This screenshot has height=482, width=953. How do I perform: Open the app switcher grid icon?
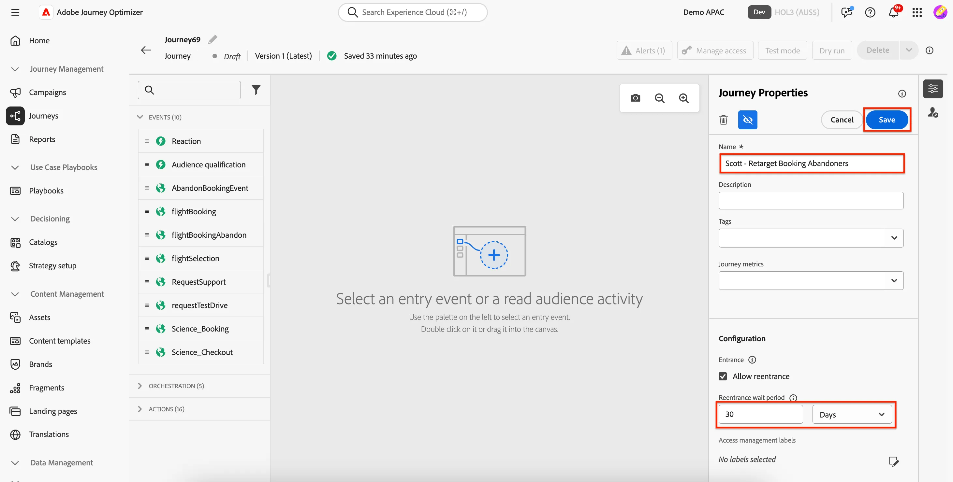click(x=917, y=13)
